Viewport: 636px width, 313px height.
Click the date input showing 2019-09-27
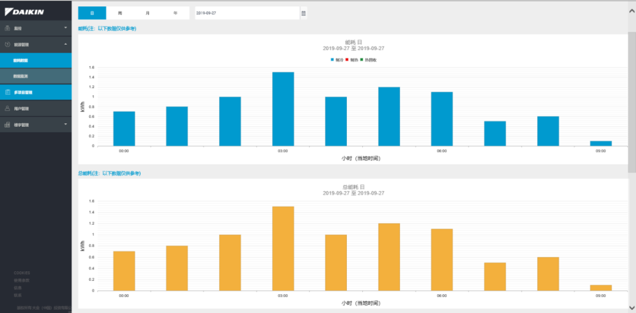(x=247, y=13)
